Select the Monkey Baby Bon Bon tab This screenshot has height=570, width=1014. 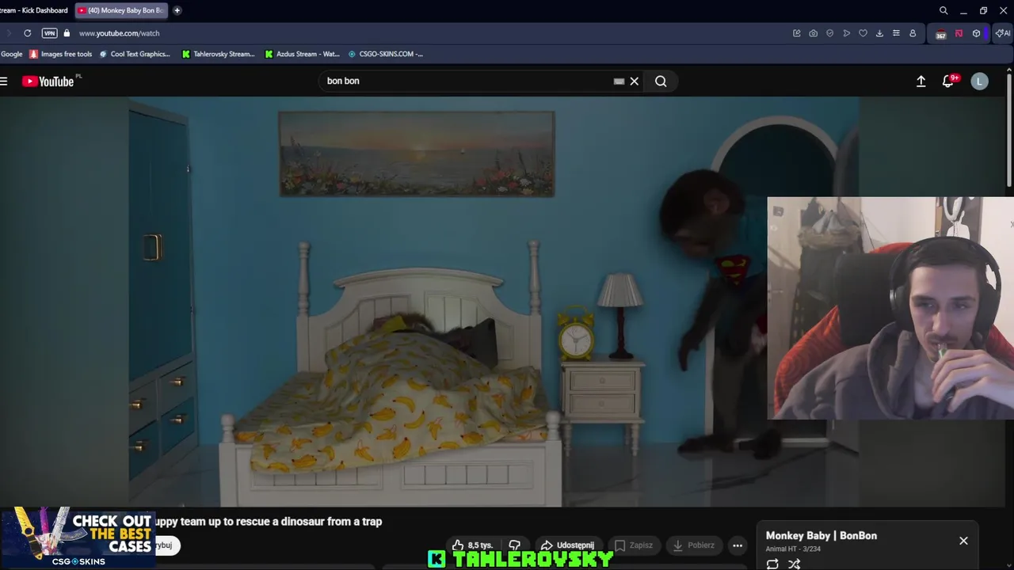tap(120, 10)
